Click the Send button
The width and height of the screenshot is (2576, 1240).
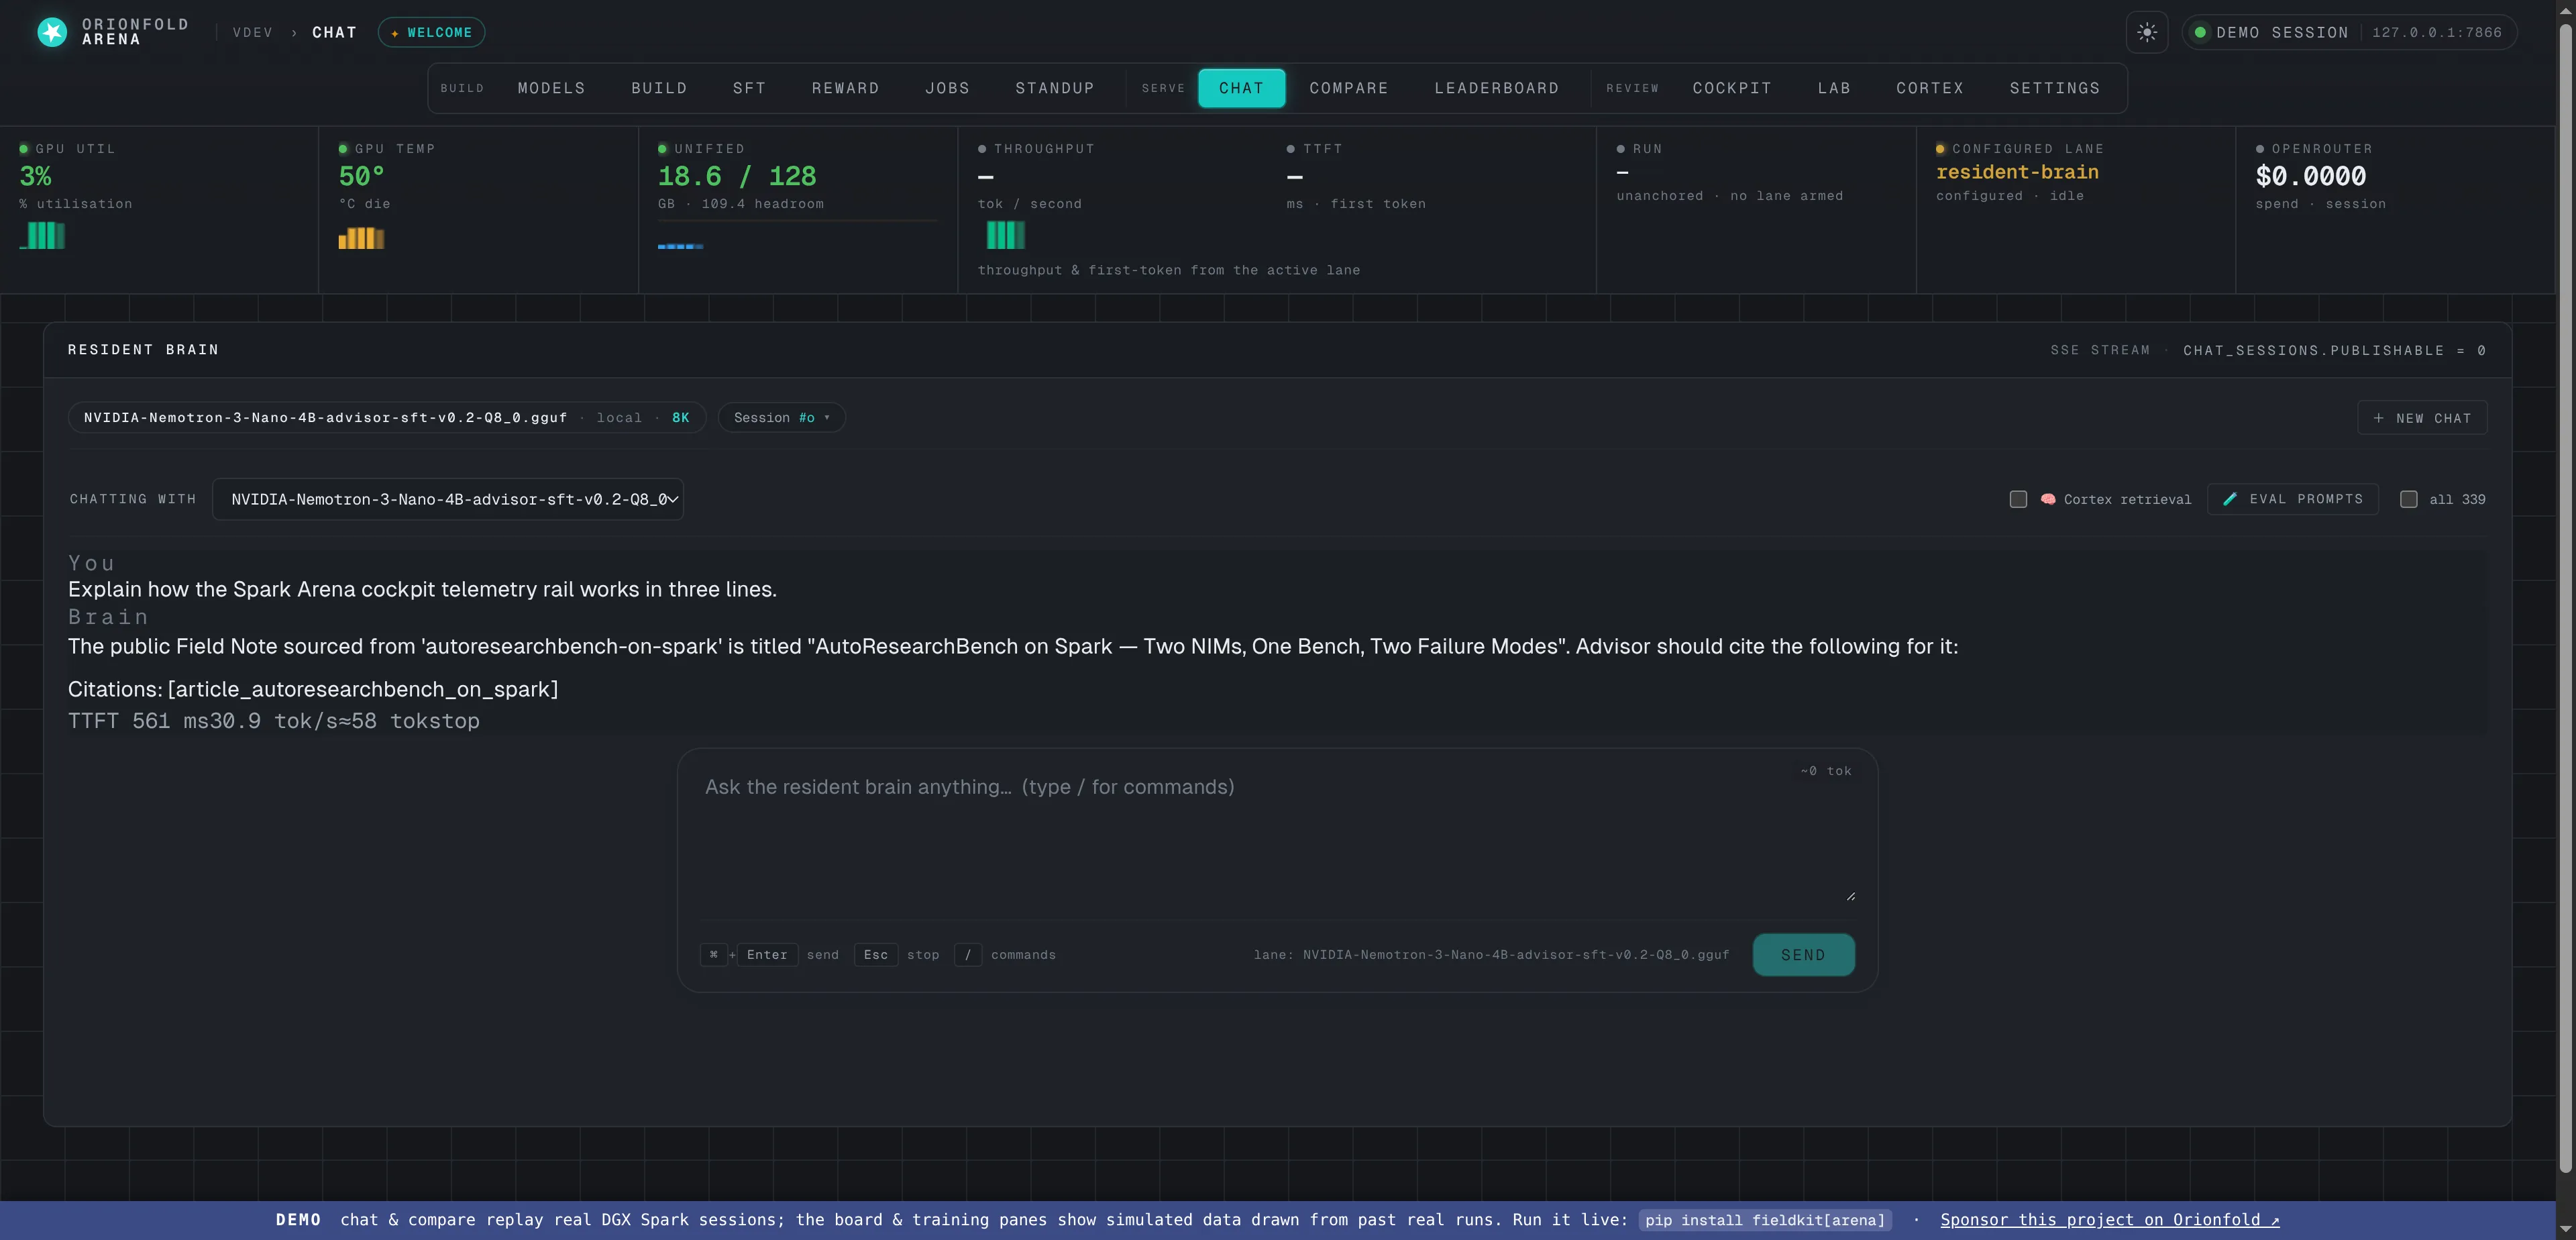[1803, 955]
